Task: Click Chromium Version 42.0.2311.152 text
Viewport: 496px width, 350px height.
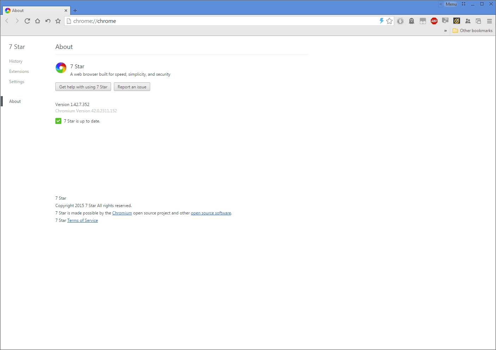Action: pyautogui.click(x=86, y=111)
